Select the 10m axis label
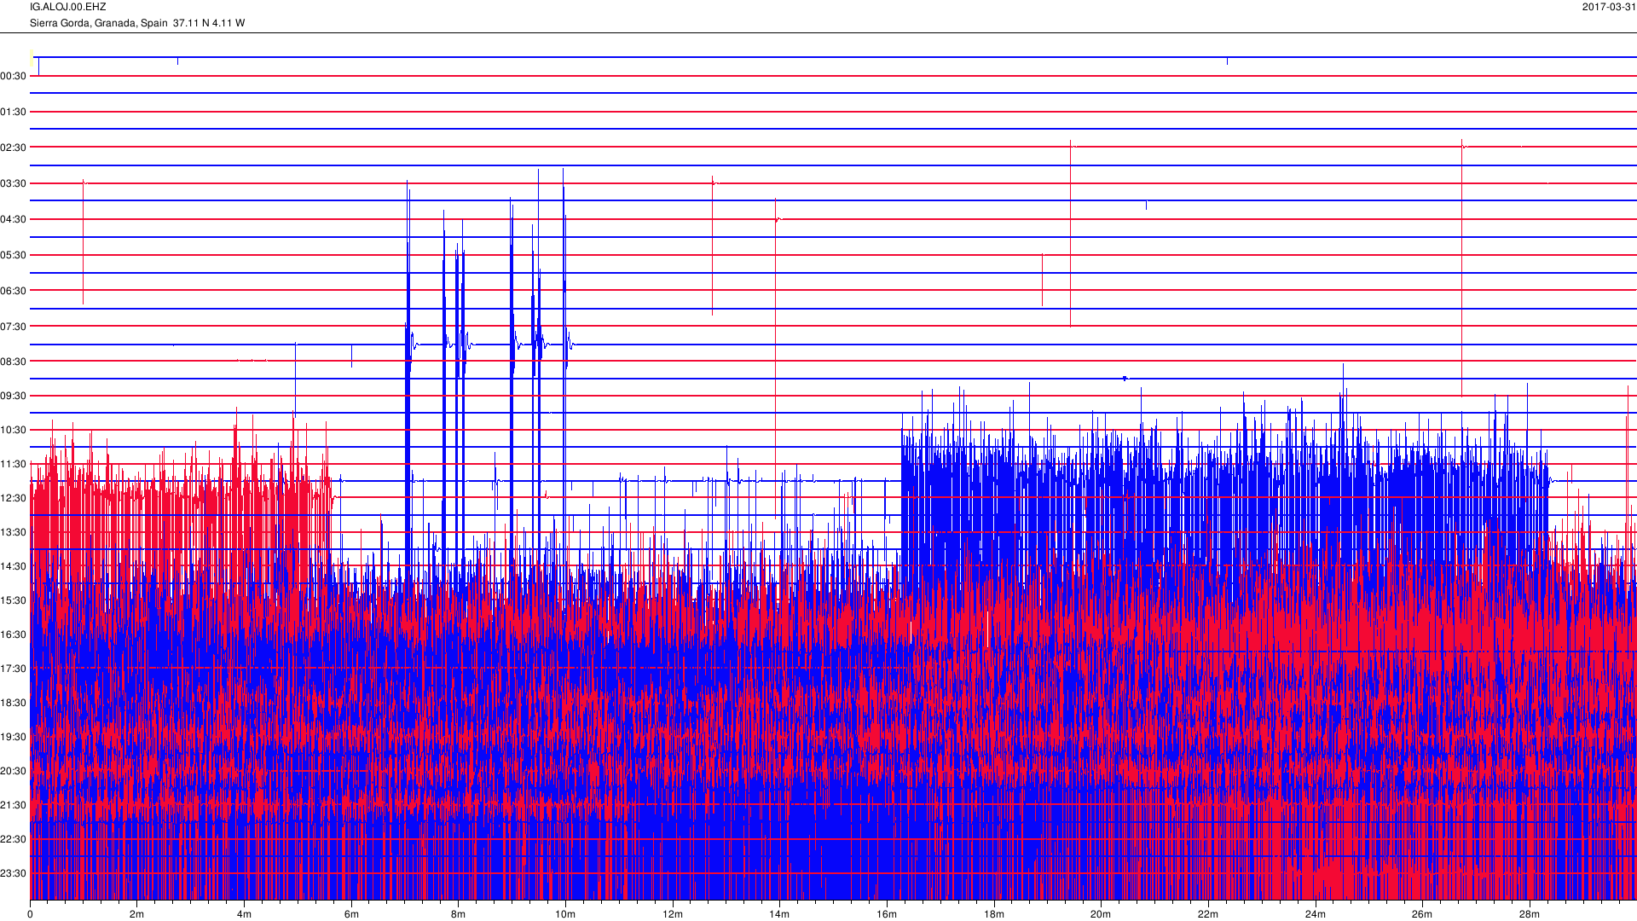Screen dimensions: 1637x921 (565, 914)
